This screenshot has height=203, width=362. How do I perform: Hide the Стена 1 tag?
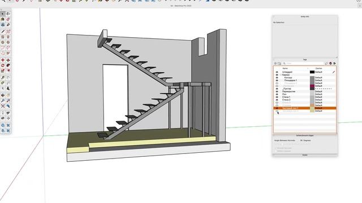coord(277,97)
